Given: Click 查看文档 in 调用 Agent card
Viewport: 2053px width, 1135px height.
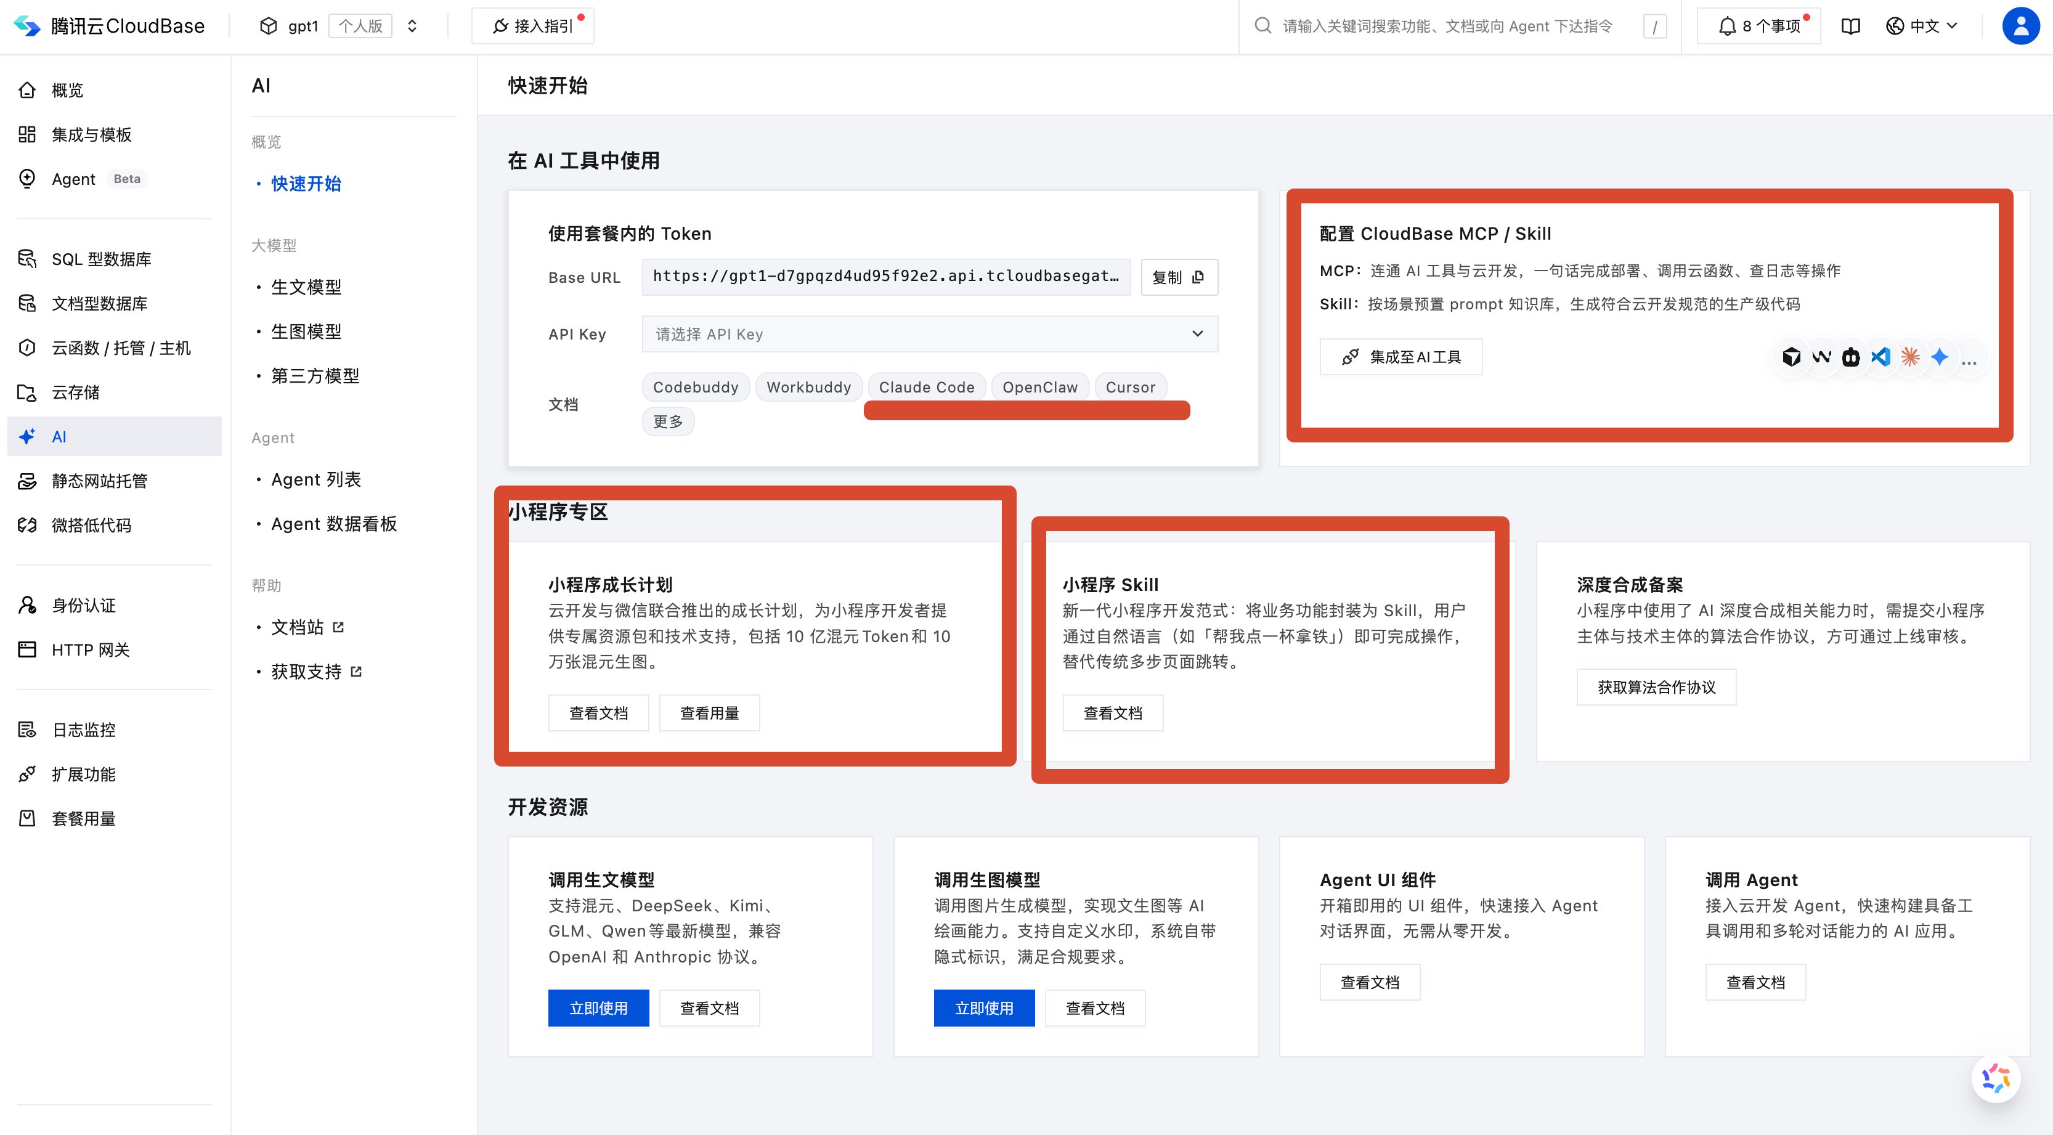Looking at the screenshot, I should point(1756,983).
